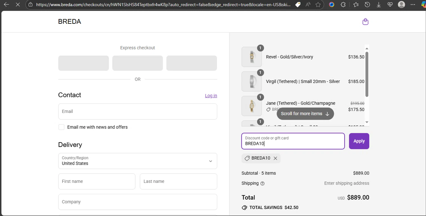426x216 pixels.
Task: Stop page loading with the X button
Action: point(18,5)
